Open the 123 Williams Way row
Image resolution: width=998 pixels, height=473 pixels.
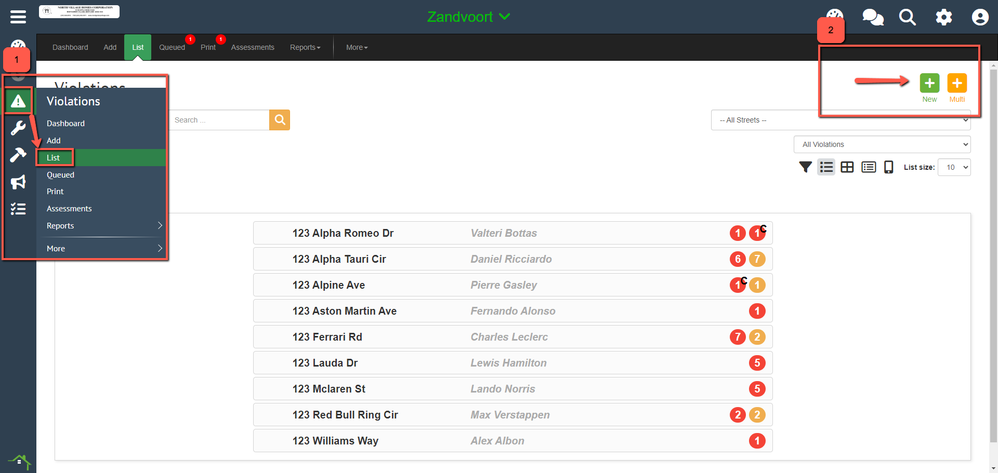coord(513,441)
